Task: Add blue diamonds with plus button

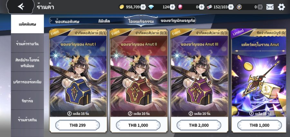Action: [x=172, y=7]
